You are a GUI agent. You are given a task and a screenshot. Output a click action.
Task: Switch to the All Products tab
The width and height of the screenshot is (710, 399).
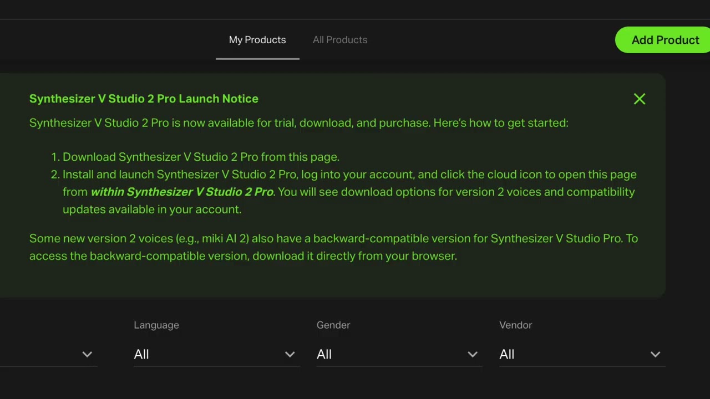[x=340, y=40]
